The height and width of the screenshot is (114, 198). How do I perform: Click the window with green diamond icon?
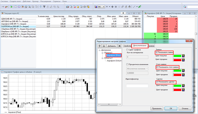coord(11,7)
